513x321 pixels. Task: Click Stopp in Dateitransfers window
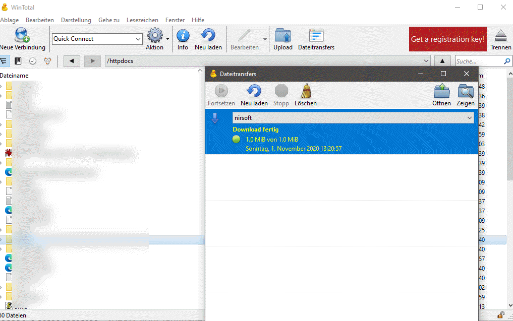tap(281, 95)
